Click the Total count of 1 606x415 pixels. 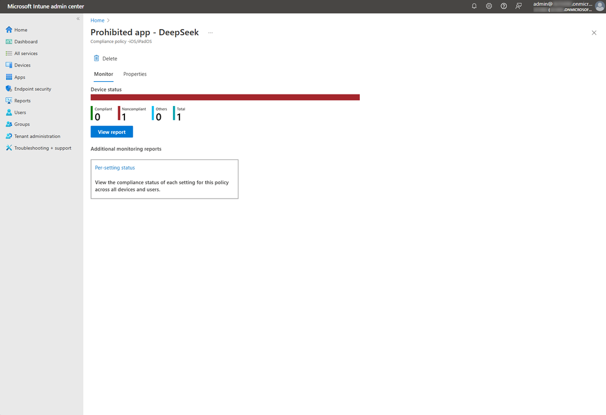(179, 118)
